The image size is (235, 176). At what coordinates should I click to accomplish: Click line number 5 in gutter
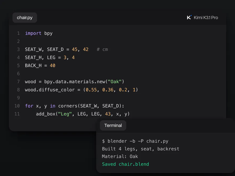click(x=18, y=66)
